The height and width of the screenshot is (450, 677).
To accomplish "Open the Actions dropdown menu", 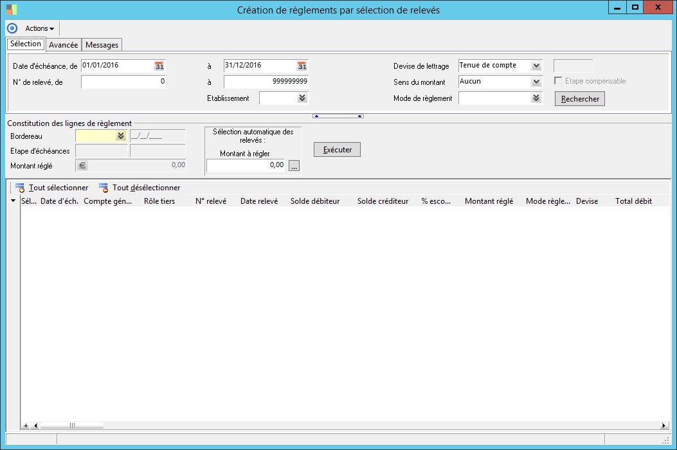I will pyautogui.click(x=39, y=28).
